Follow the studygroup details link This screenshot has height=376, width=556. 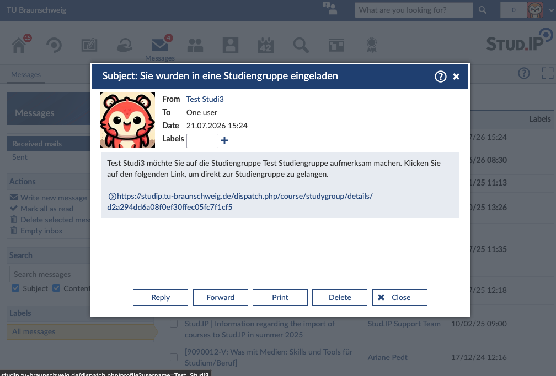[x=240, y=201]
